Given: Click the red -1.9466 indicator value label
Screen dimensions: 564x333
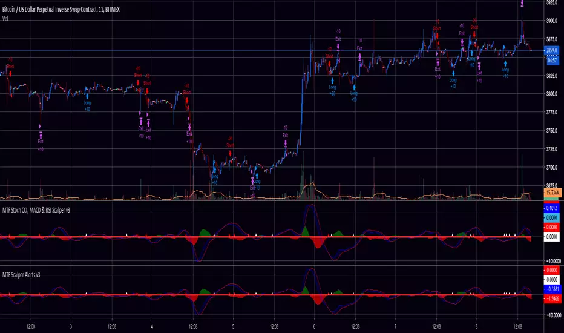Looking at the screenshot, I should (552, 298).
